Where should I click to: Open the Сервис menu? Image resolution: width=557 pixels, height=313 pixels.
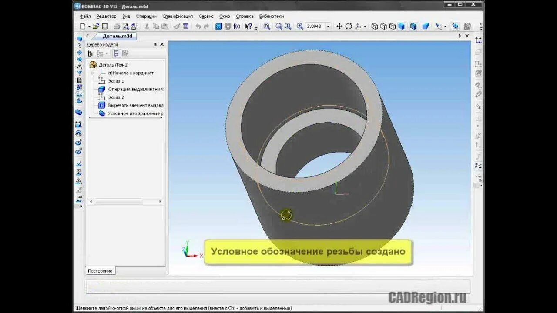(x=206, y=16)
